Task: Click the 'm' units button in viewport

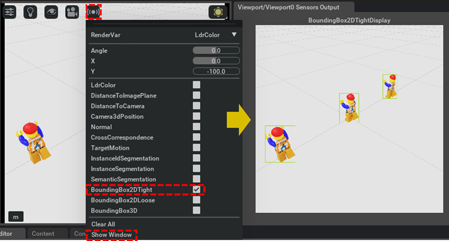Action: pos(16,217)
